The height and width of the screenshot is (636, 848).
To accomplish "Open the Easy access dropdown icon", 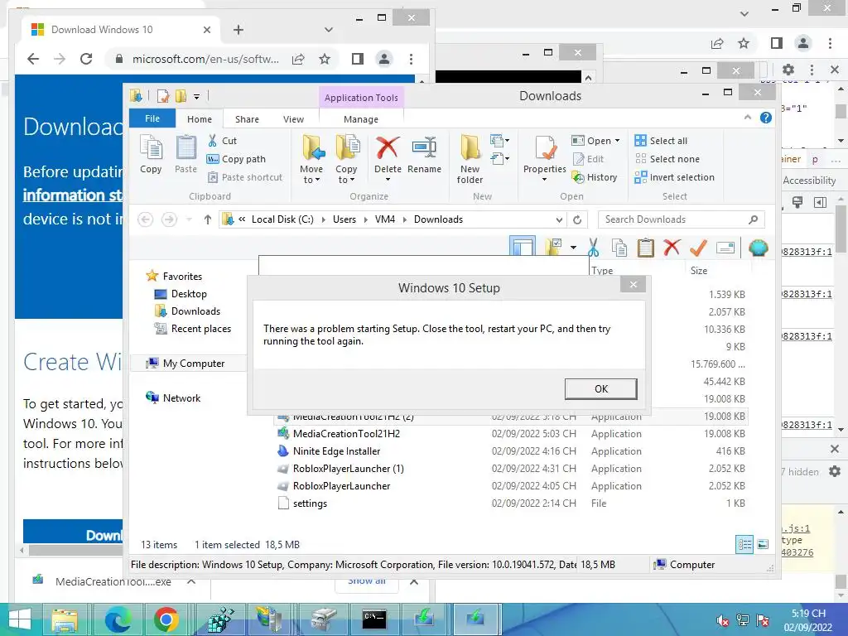I will (499, 158).
